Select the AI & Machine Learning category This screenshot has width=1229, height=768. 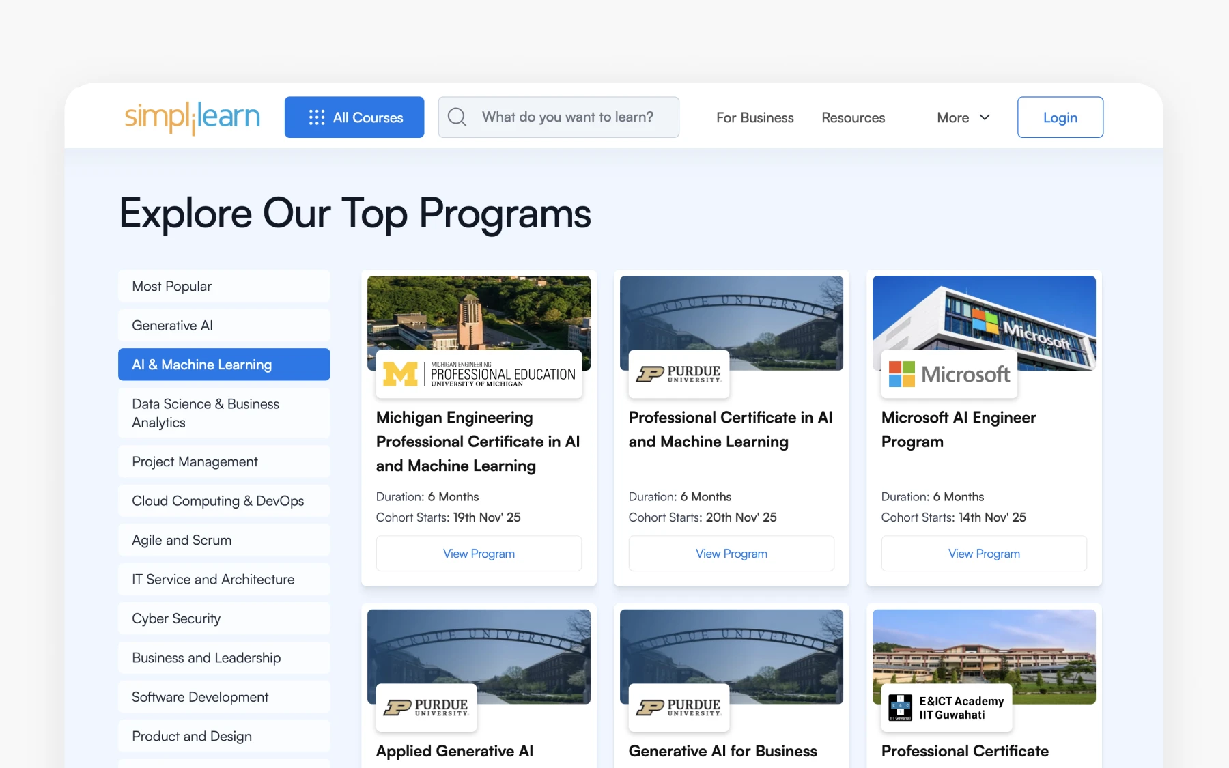tap(224, 365)
